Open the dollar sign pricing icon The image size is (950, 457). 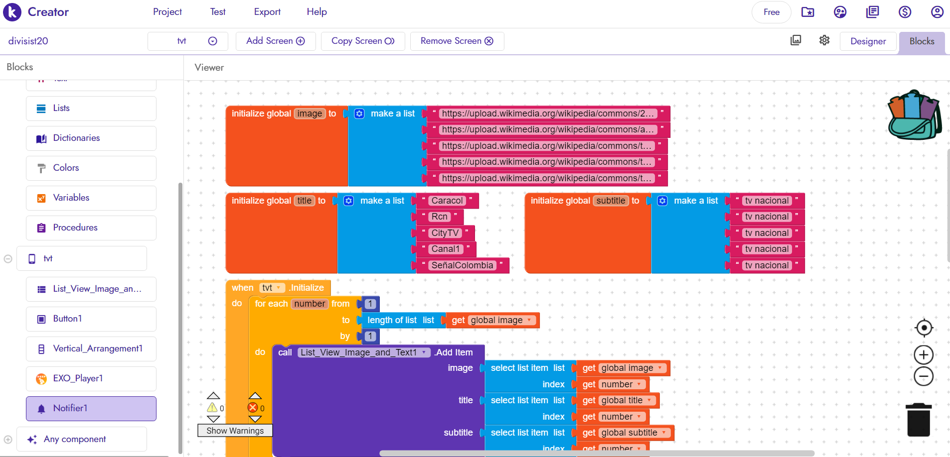click(x=905, y=12)
